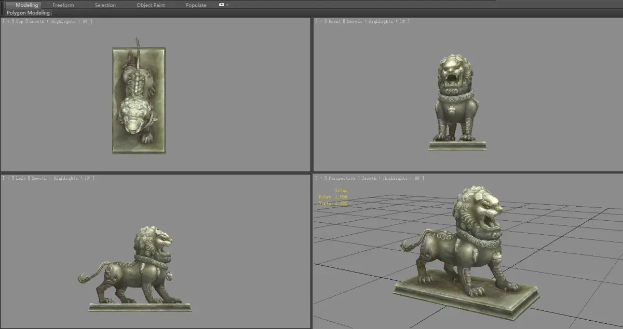623x329 pixels.
Task: Click the Verts count statistic text
Action: [333, 203]
